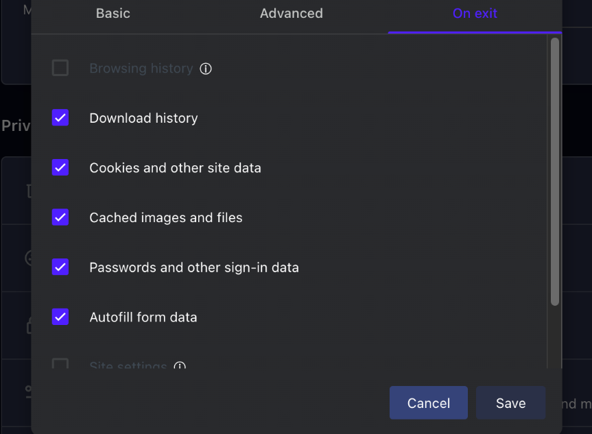Uncheck Cookies and other site data checkbox
Image resolution: width=592 pixels, height=434 pixels.
pos(60,167)
